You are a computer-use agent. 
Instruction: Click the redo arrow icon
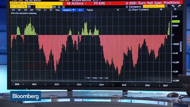(x=179, y=6)
